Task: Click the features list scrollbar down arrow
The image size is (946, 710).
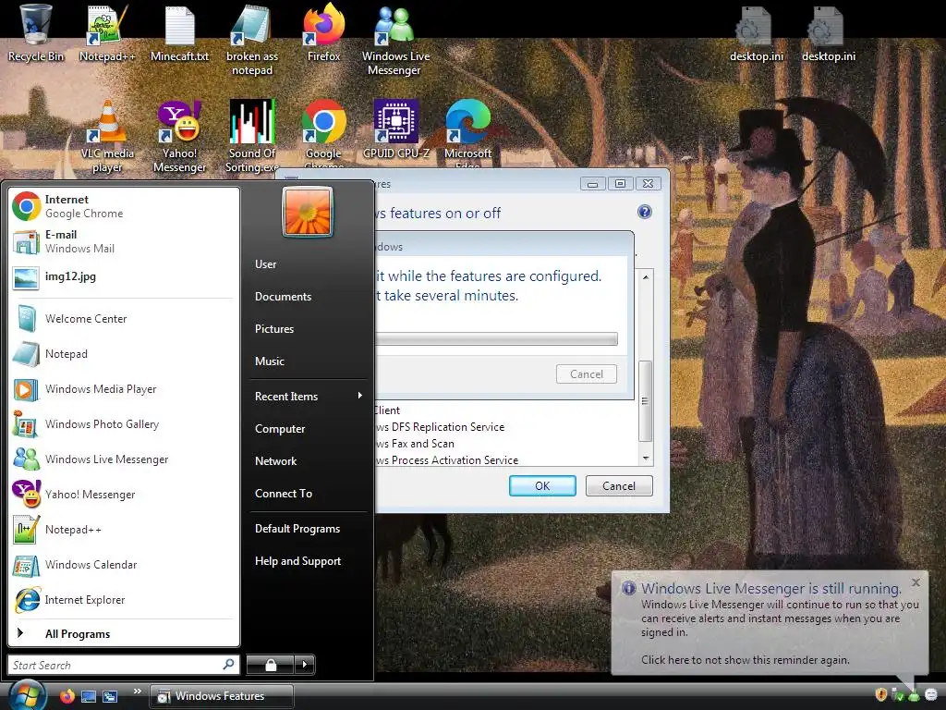Action: pos(646,459)
